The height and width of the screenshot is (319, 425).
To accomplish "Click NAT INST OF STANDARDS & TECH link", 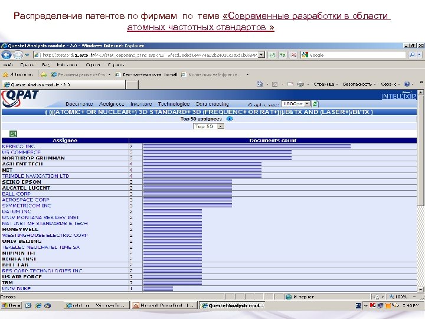I will click(x=45, y=223).
